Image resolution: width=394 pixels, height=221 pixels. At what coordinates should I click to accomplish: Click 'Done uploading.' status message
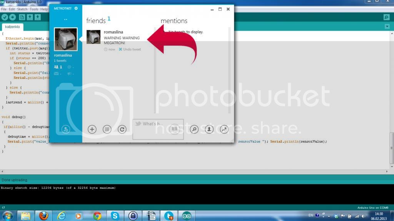click(15, 180)
